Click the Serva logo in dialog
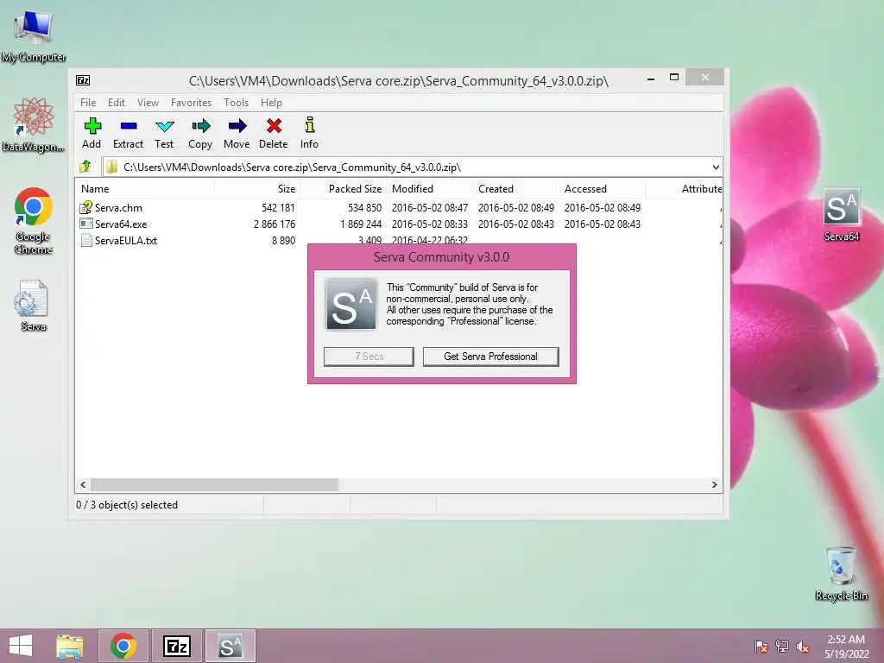Image resolution: width=884 pixels, height=663 pixels. 350,304
